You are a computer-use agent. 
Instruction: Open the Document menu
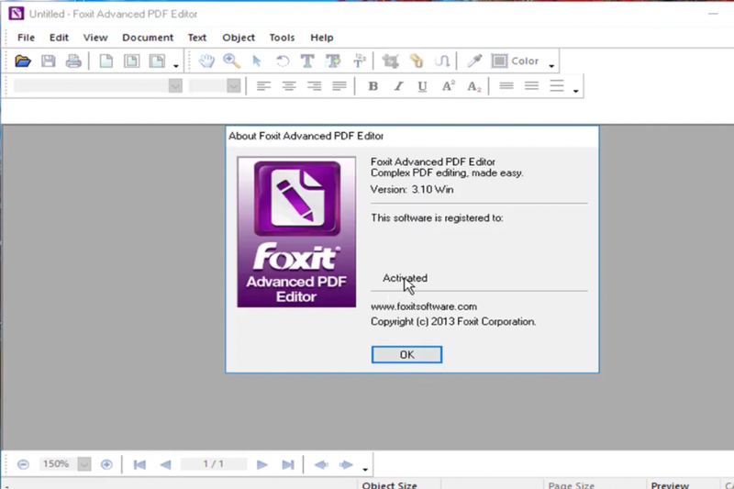148,38
